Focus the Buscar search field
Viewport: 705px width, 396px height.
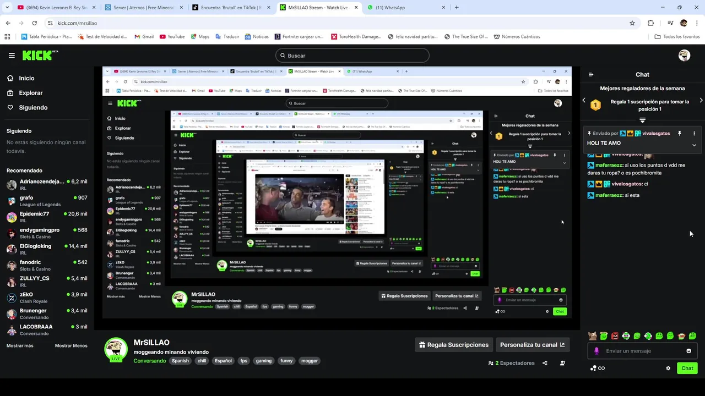pos(352,56)
